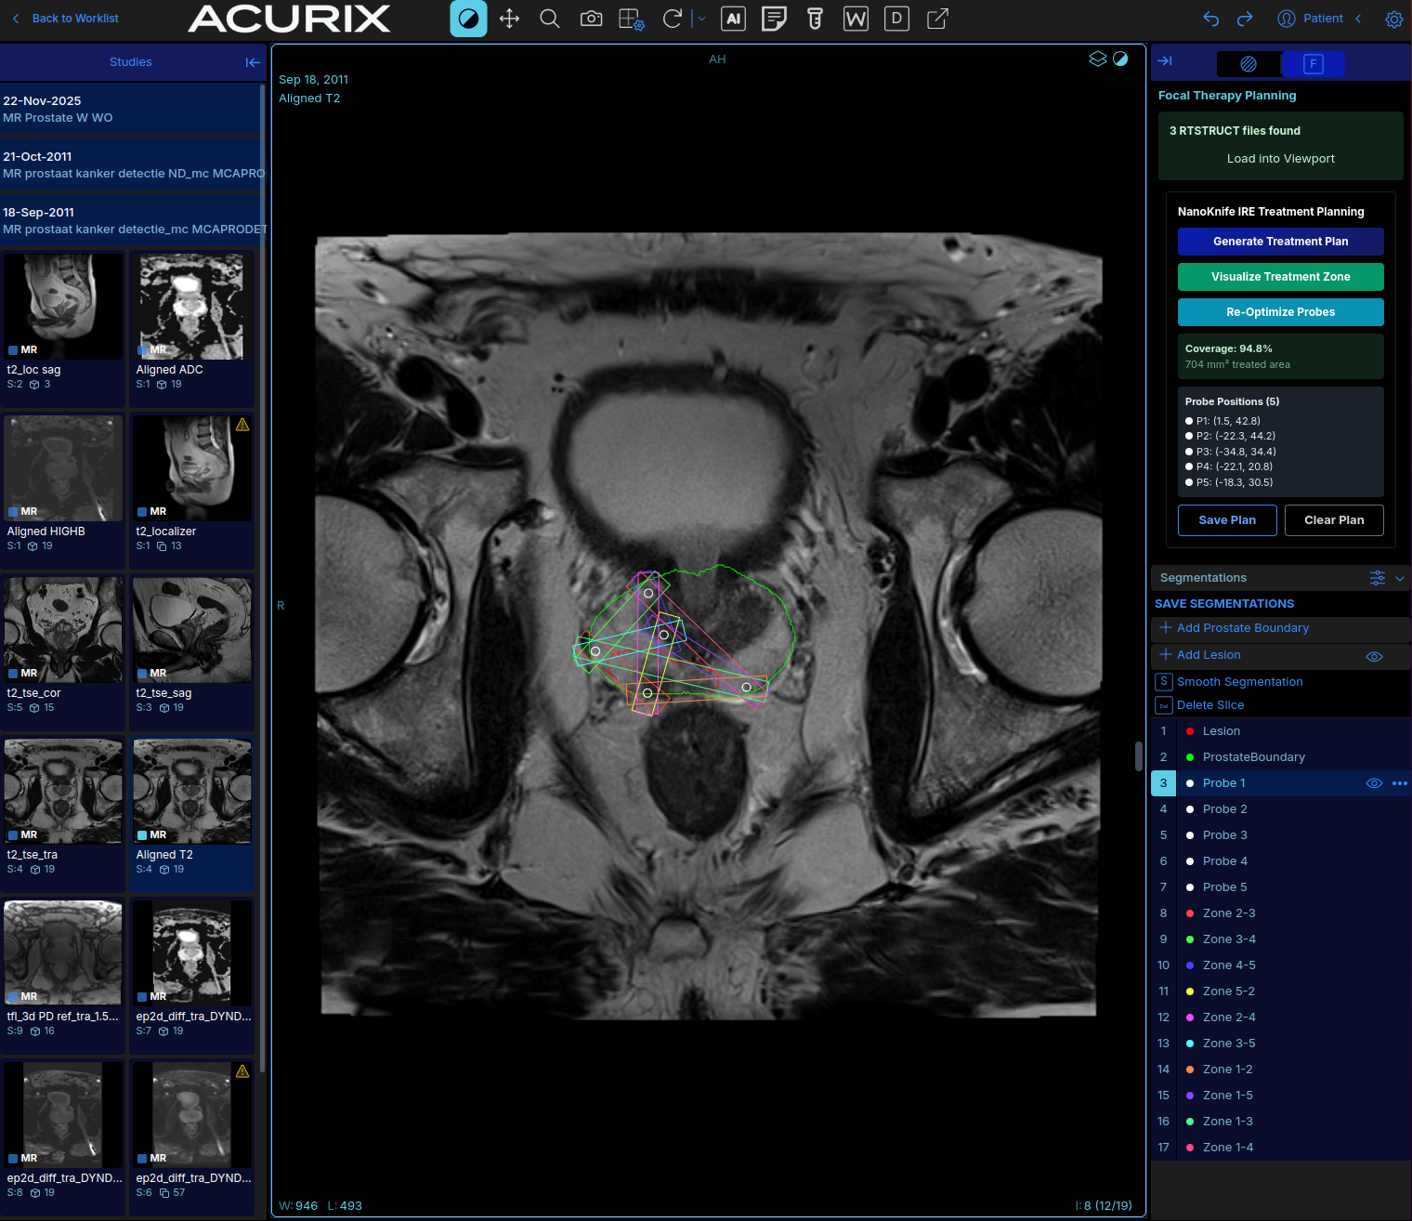
Task: Select the window/level contrast tool
Action: click(x=468, y=19)
